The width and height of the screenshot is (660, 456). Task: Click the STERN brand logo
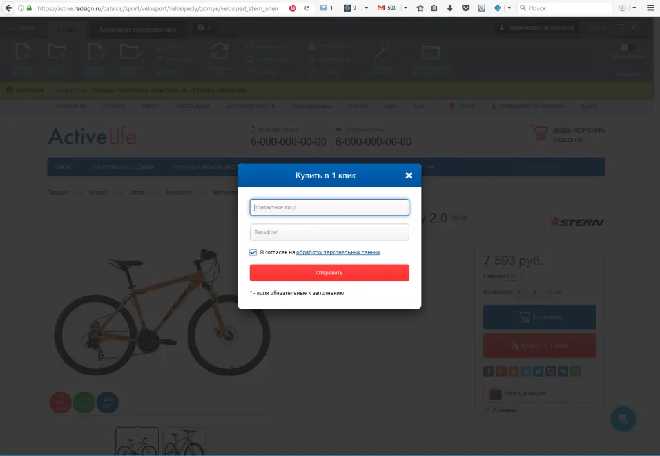click(577, 222)
